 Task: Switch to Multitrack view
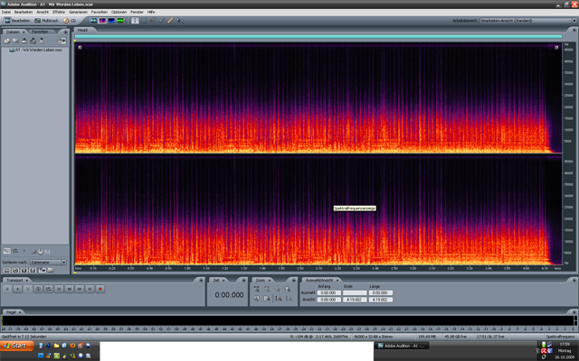(46, 21)
